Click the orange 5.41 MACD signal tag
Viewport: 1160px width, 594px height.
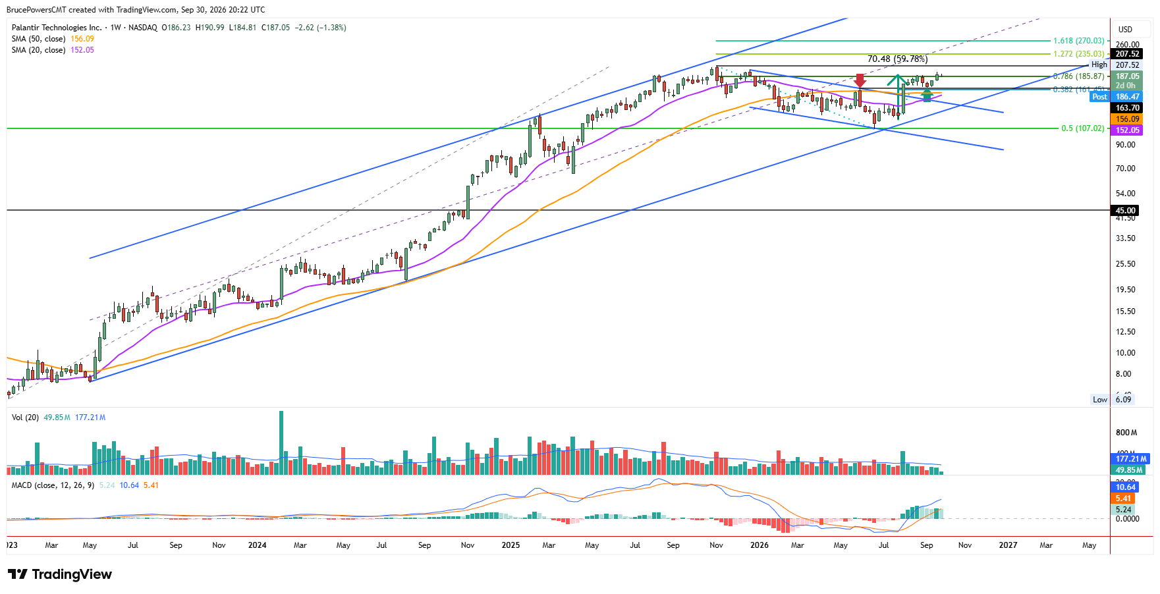pos(1122,499)
